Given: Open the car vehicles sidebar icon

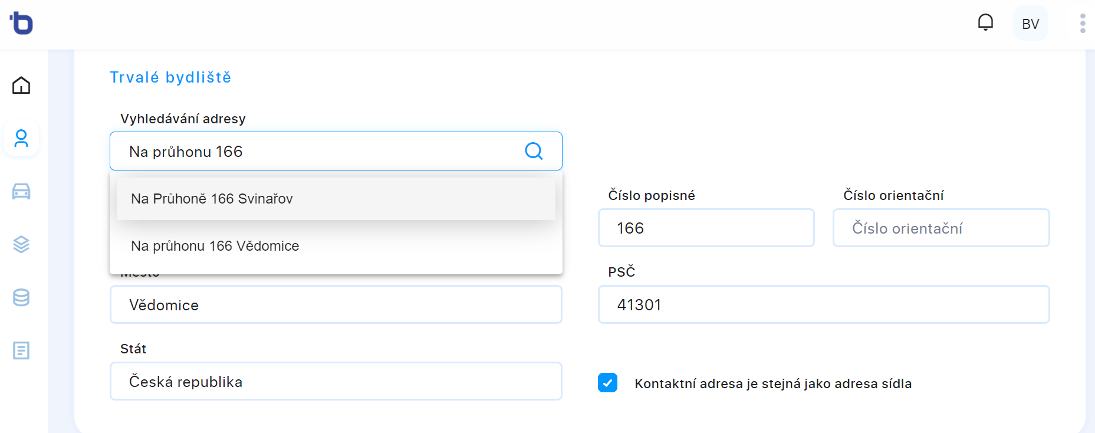Looking at the screenshot, I should point(21,191).
